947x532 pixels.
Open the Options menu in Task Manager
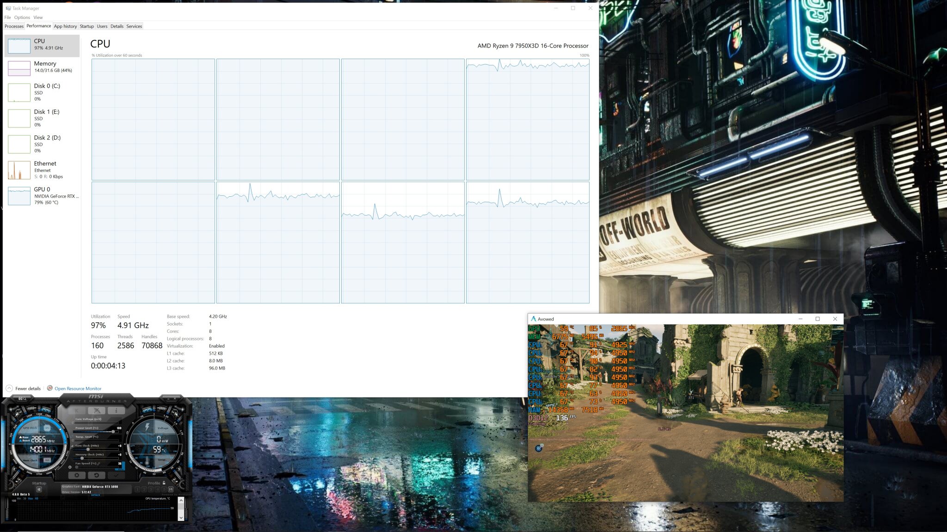22,18
